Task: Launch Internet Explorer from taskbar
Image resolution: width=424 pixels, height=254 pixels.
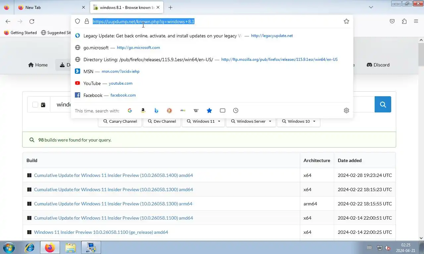Action: click(x=30, y=247)
